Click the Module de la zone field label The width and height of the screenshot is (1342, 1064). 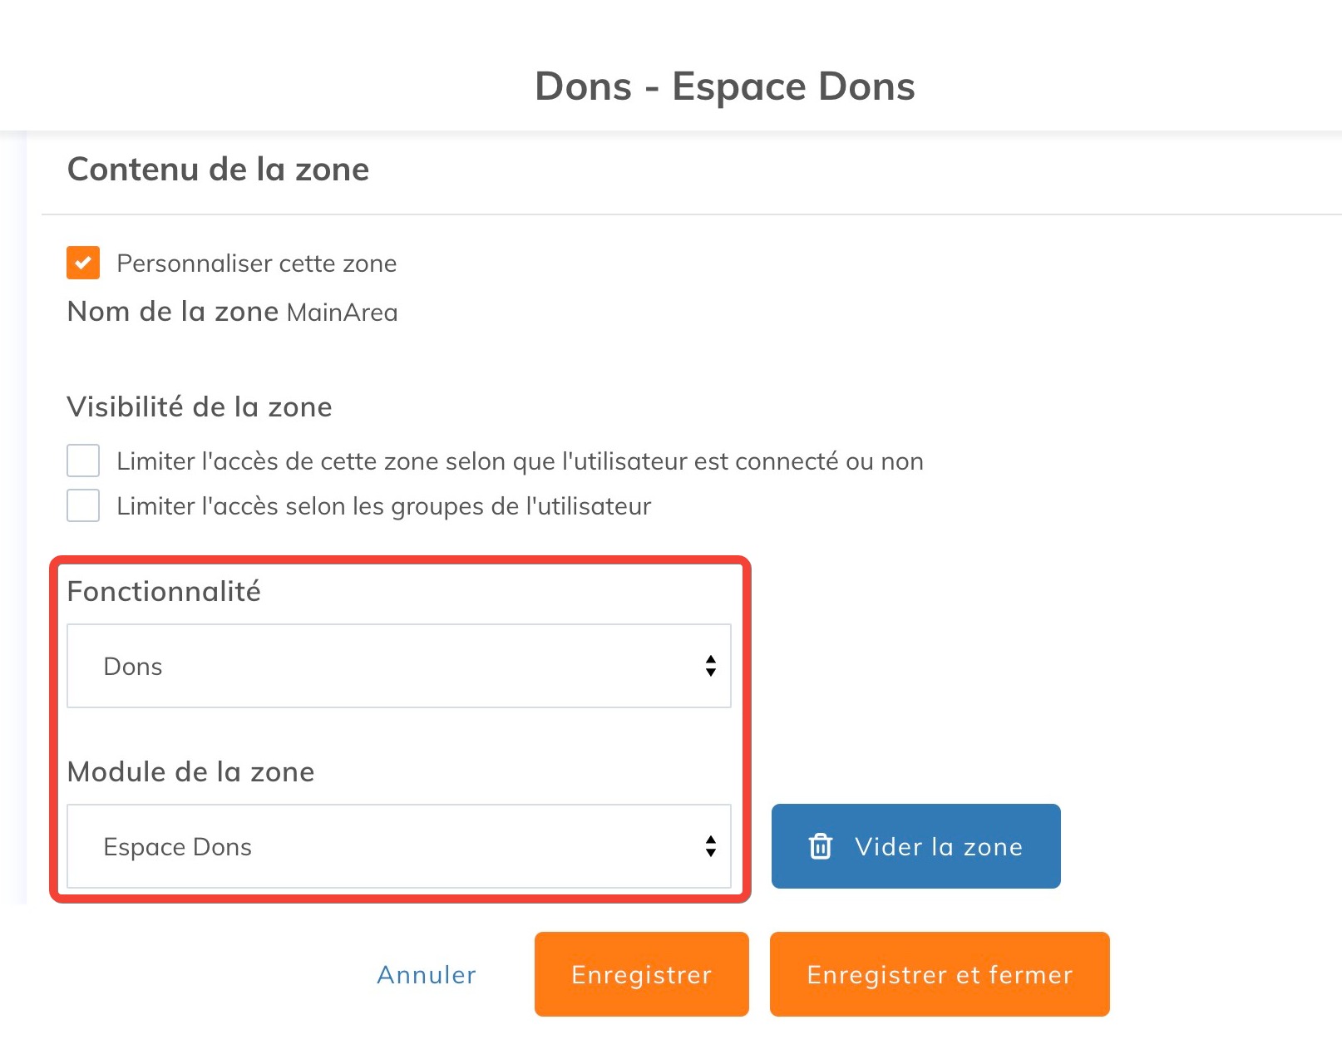[190, 772]
